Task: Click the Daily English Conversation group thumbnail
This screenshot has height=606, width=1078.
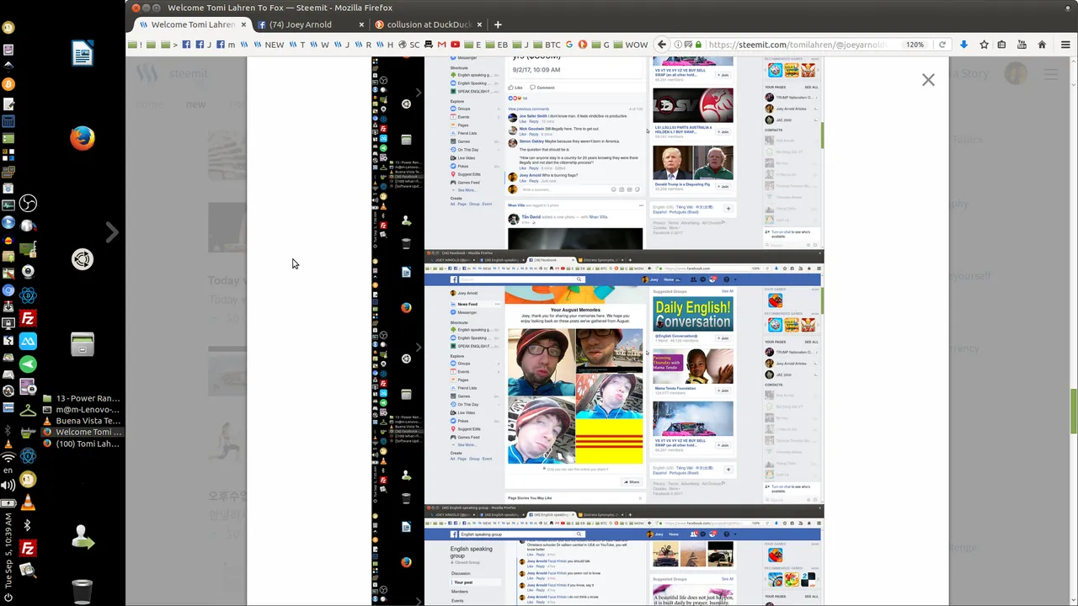Action: pos(693,314)
